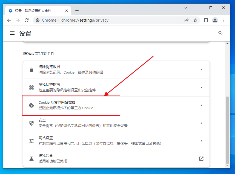Open tab search dropdown arrow

(x=186, y=8)
